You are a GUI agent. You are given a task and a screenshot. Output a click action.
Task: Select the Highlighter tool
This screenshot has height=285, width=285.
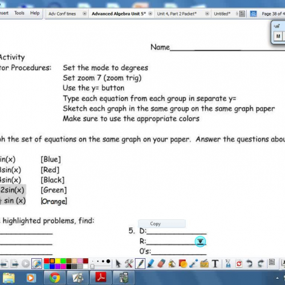(x=151, y=264)
